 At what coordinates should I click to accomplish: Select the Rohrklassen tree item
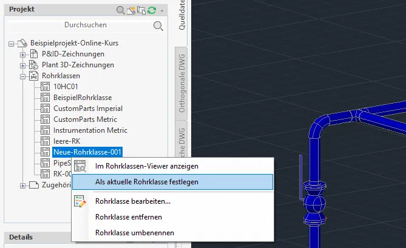coord(61,76)
